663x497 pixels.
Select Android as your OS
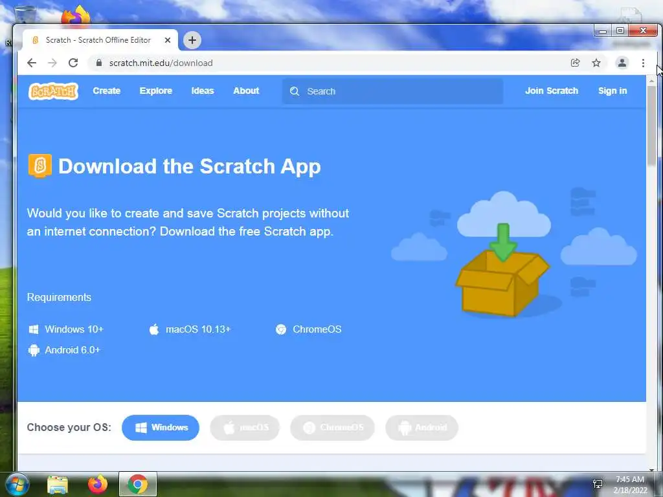coord(421,428)
